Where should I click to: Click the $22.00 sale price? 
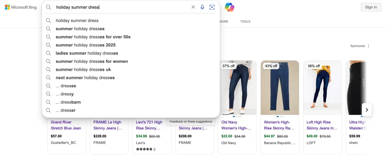227,136
